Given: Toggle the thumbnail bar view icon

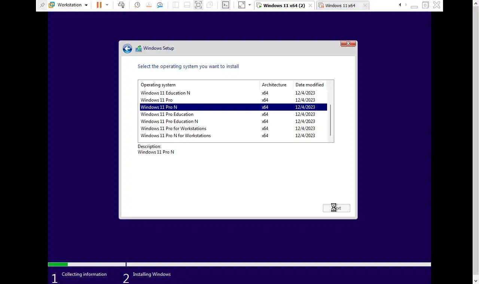Looking at the screenshot, I should point(187,5).
